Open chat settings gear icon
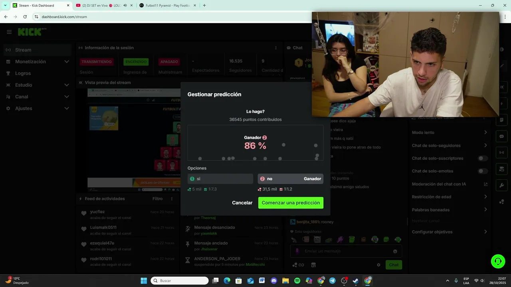 pyautogui.click(x=378, y=265)
